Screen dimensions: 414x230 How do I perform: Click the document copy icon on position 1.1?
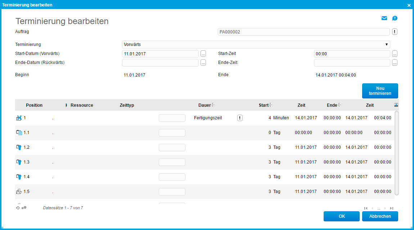[19, 132]
